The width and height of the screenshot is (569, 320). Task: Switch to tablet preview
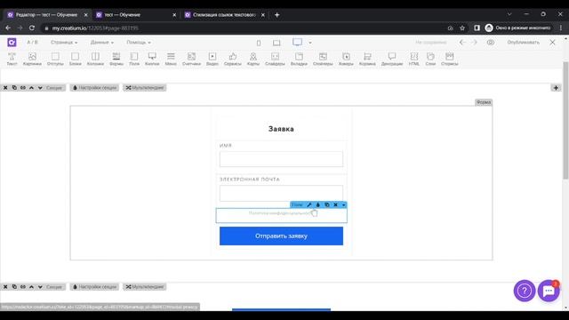coord(276,43)
